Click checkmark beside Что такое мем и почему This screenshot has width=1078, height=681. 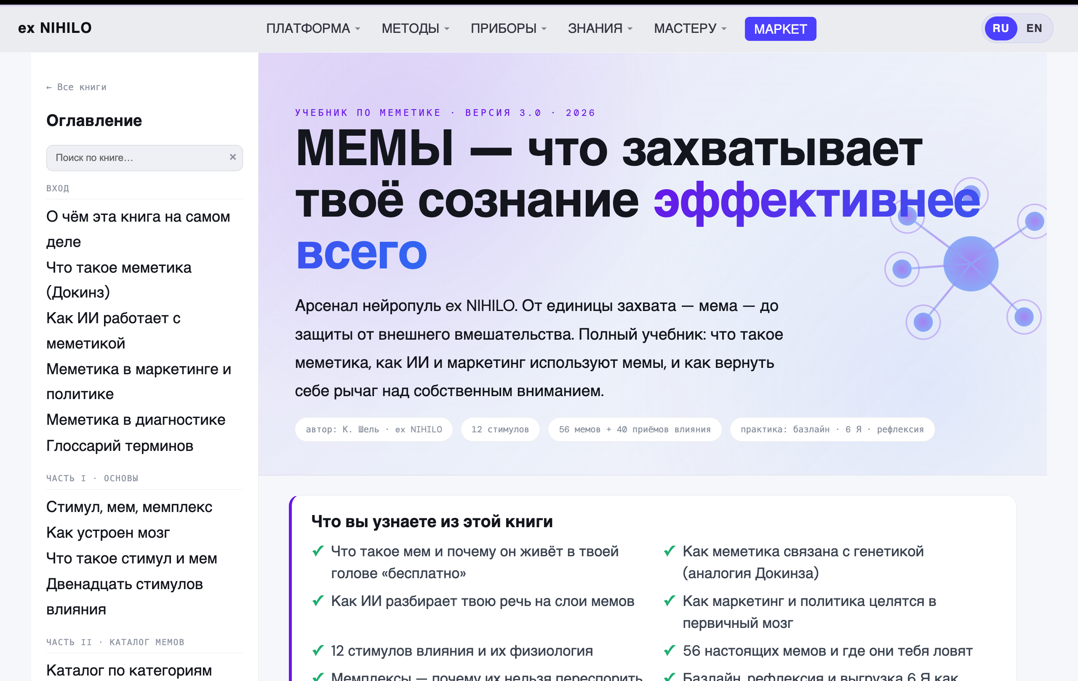(318, 551)
